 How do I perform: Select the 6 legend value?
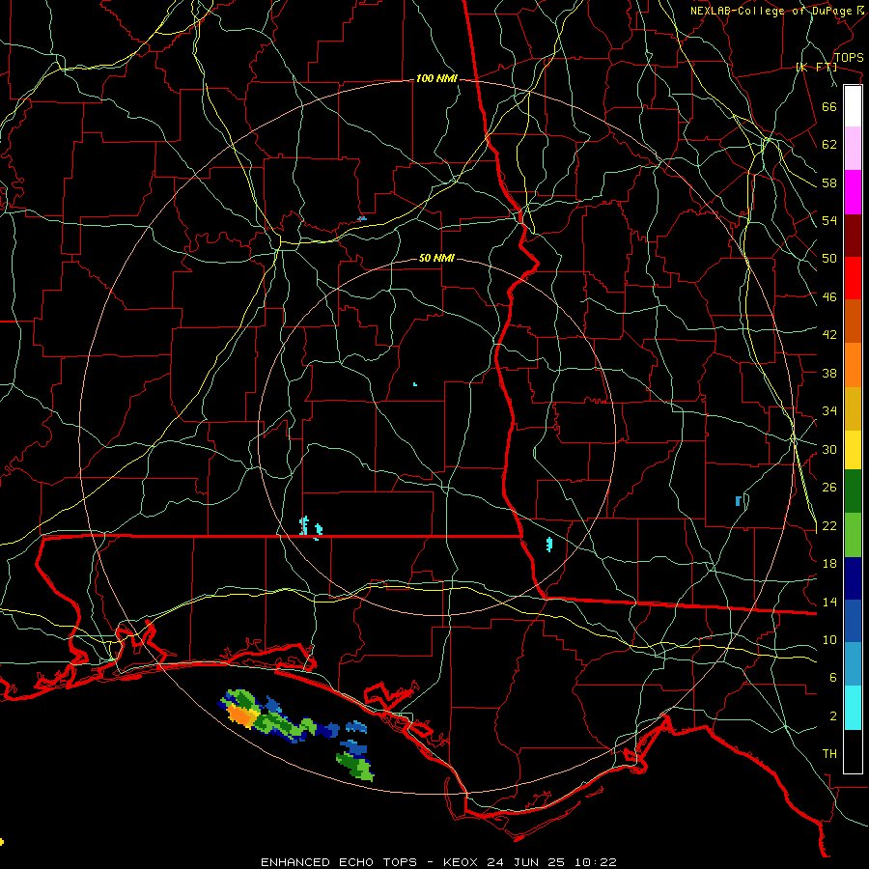tap(833, 678)
